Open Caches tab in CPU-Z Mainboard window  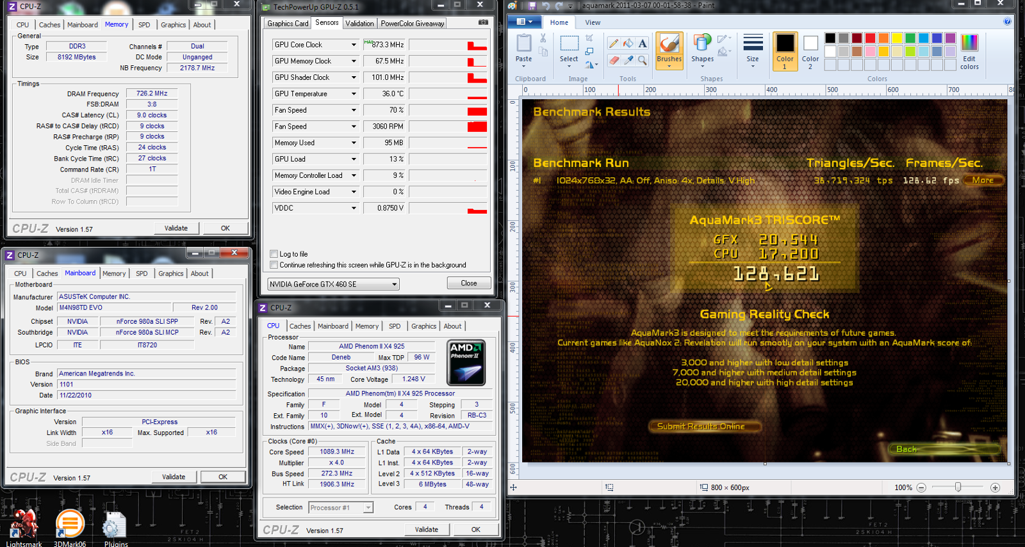(x=47, y=273)
